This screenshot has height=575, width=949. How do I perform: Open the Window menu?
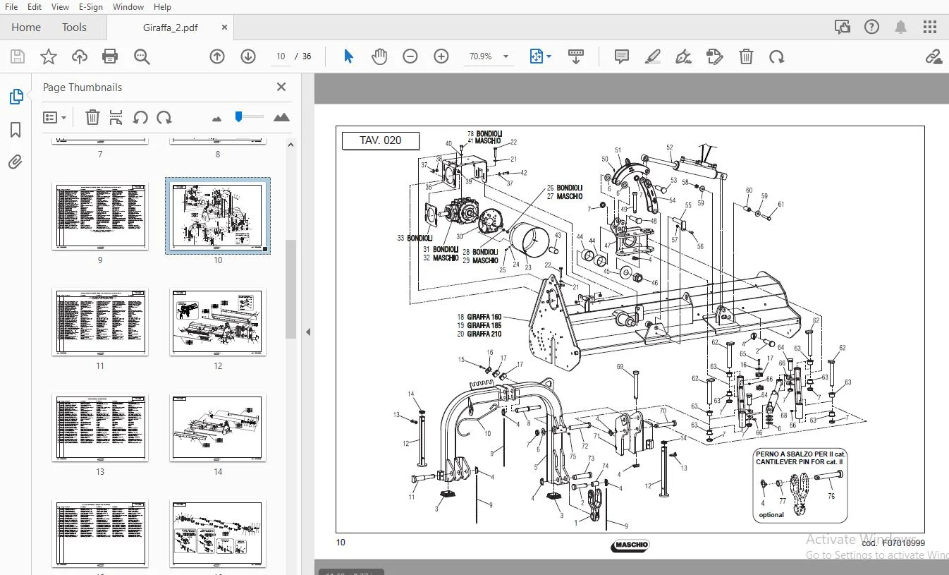pos(128,6)
